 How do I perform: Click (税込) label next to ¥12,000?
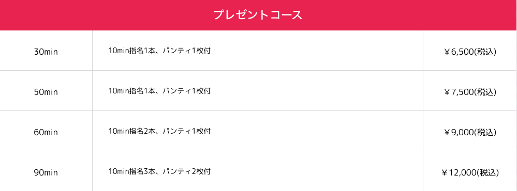tap(488, 172)
